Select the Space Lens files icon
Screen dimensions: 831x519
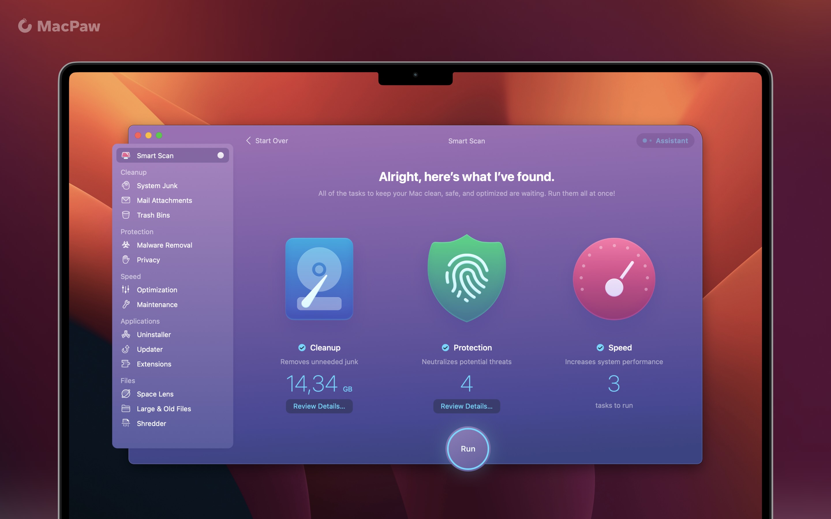point(125,394)
